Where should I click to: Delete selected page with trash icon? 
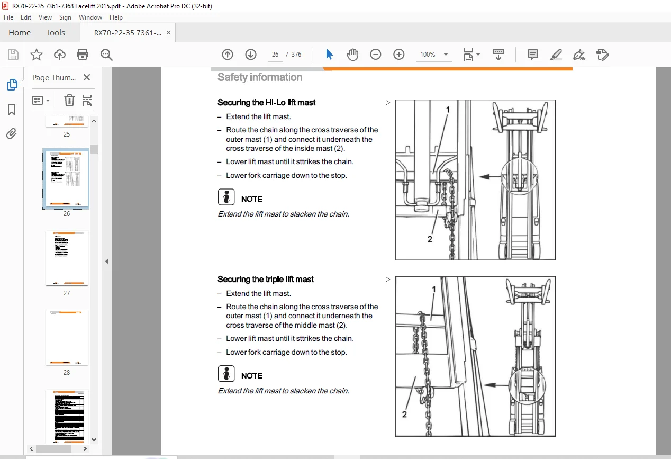pos(69,100)
